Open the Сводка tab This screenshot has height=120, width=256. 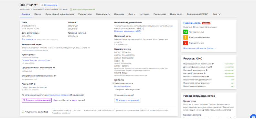(26, 14)
